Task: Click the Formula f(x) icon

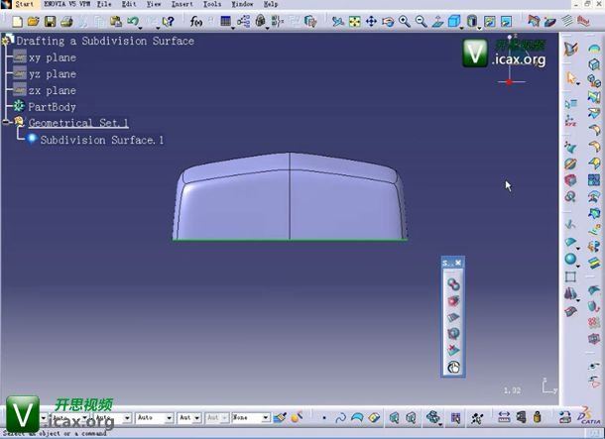Action: (x=195, y=21)
